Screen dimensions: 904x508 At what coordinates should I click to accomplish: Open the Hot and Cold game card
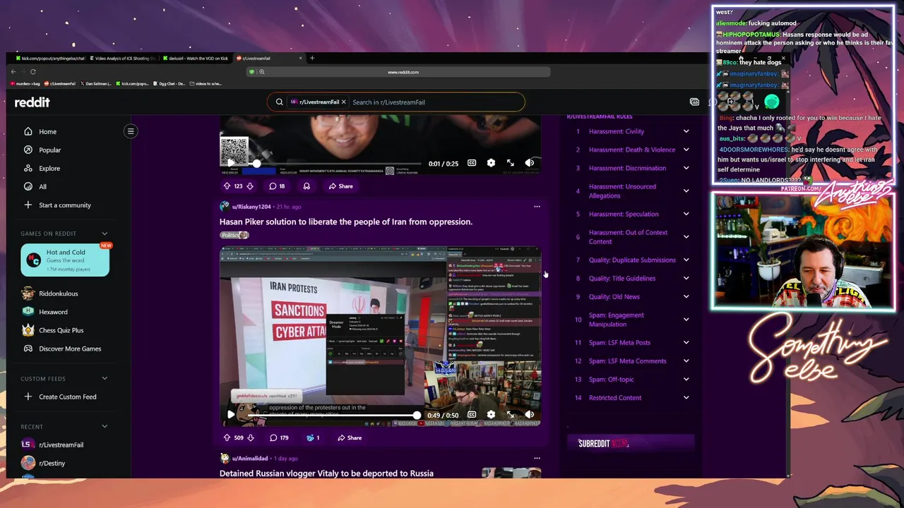(x=65, y=260)
